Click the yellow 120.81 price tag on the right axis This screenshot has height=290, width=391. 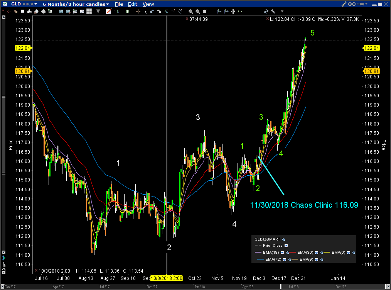tap(372, 71)
